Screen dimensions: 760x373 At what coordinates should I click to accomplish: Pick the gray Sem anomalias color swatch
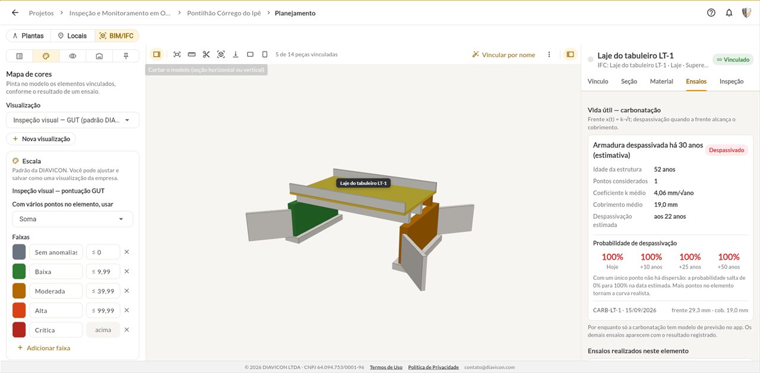(19, 252)
